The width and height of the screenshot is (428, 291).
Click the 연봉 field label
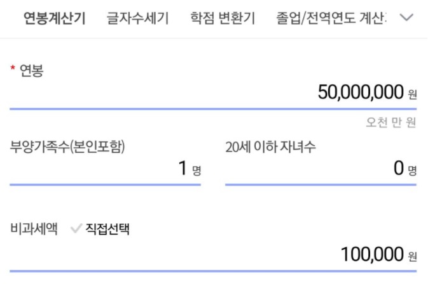(32, 70)
